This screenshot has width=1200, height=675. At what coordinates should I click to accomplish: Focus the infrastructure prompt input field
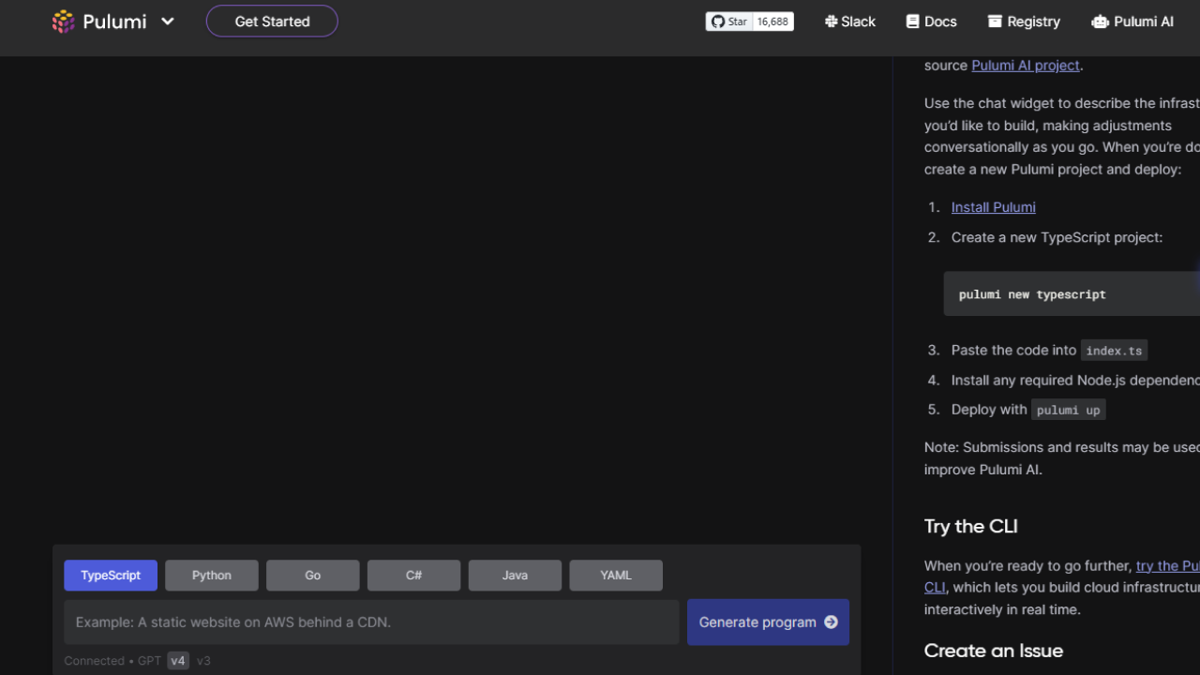pyautogui.click(x=371, y=622)
